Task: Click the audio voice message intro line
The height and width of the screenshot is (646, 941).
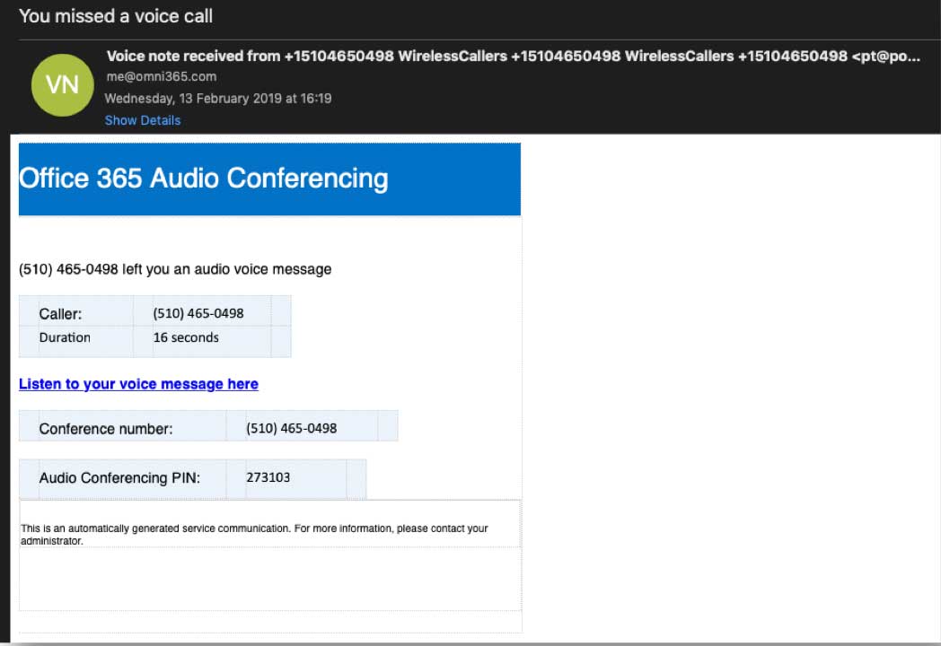Action: (x=175, y=269)
